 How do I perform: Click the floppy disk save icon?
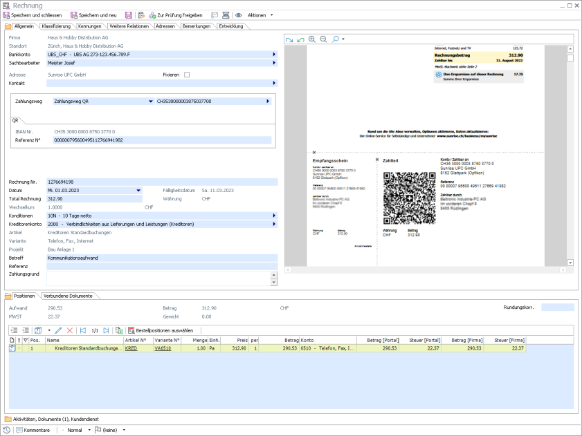[x=129, y=15]
